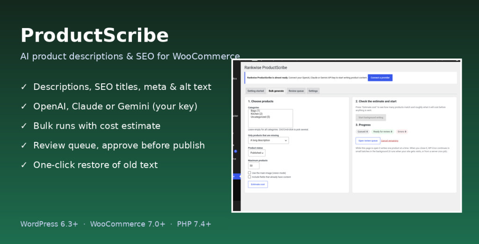Click 'Review queue, approve before publish' line
This screenshot has width=479, height=244.
pyautogui.click(x=119, y=145)
